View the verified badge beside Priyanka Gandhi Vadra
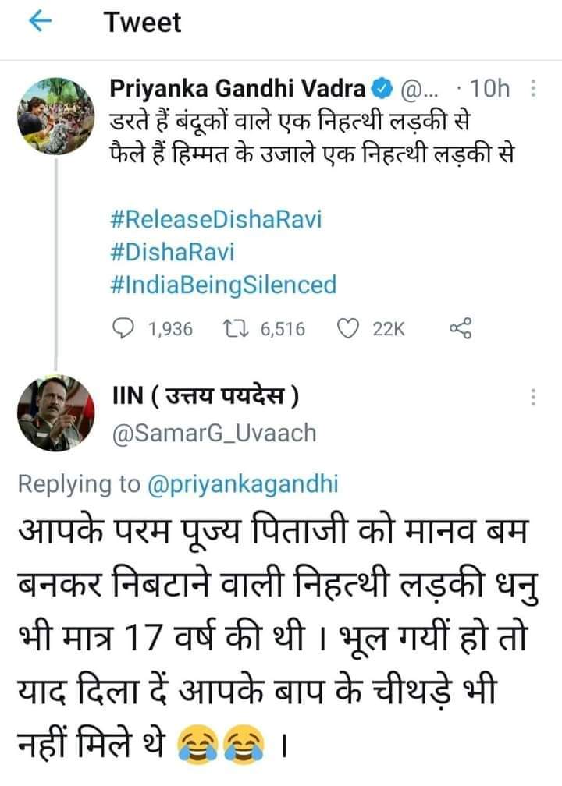This screenshot has width=562, height=786. pyautogui.click(x=382, y=89)
